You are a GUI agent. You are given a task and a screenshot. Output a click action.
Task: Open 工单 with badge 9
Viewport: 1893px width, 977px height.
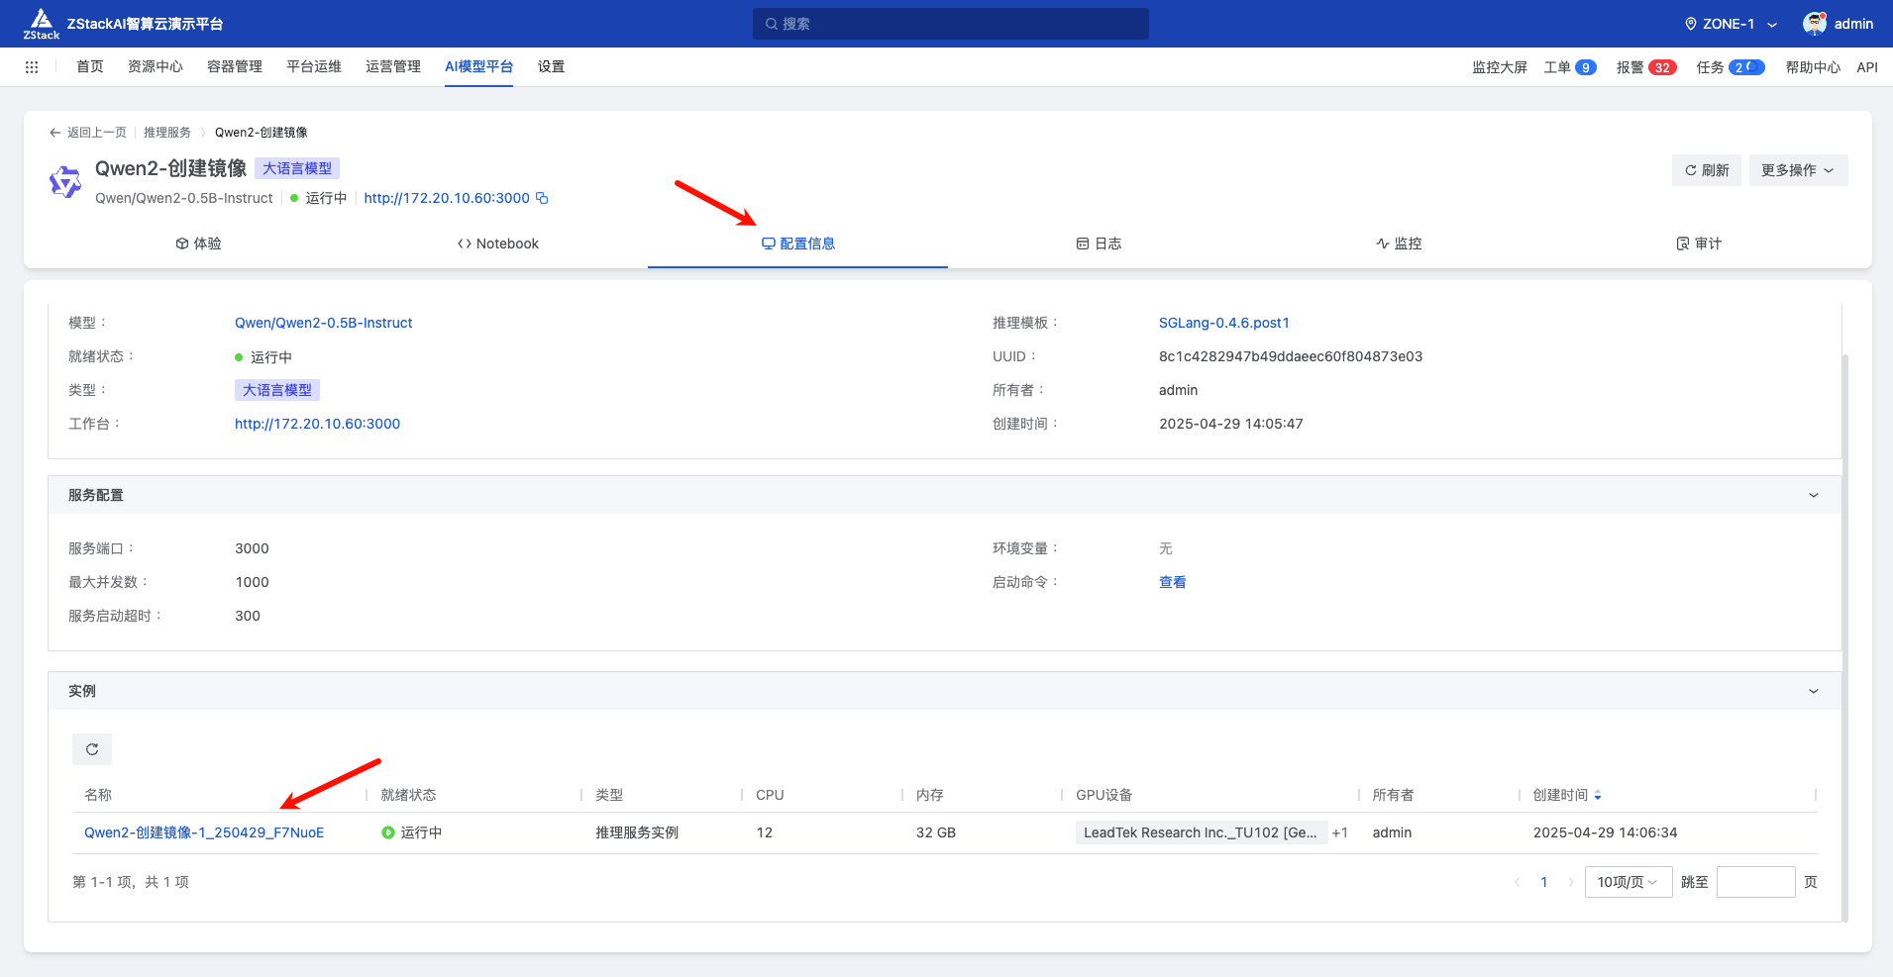click(1569, 67)
